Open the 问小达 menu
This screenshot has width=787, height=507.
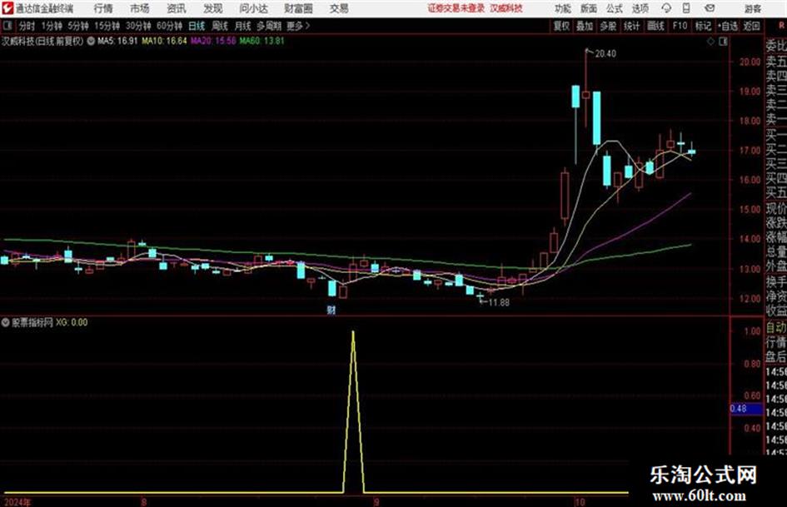[x=253, y=8]
